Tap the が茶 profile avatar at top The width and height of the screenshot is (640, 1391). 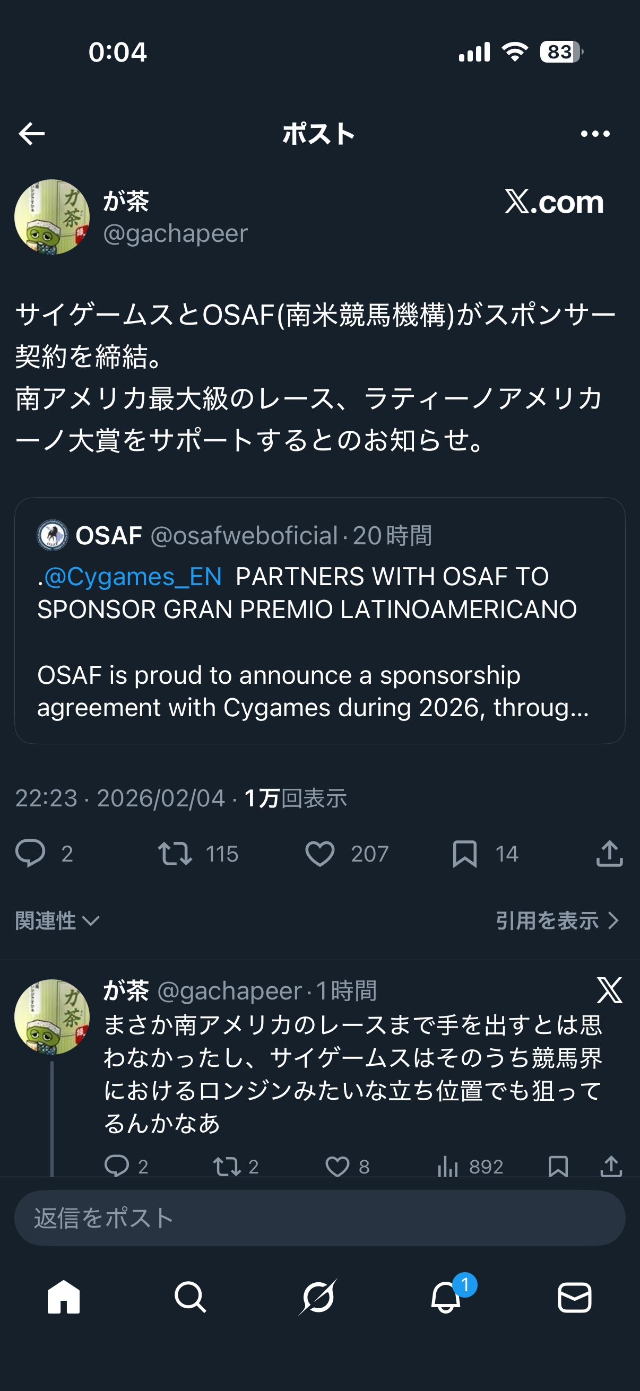click(52, 217)
